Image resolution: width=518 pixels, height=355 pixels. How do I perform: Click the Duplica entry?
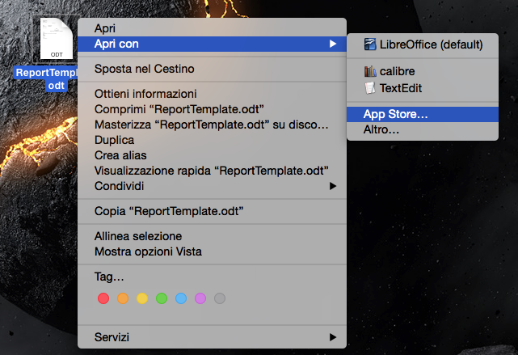click(212, 140)
